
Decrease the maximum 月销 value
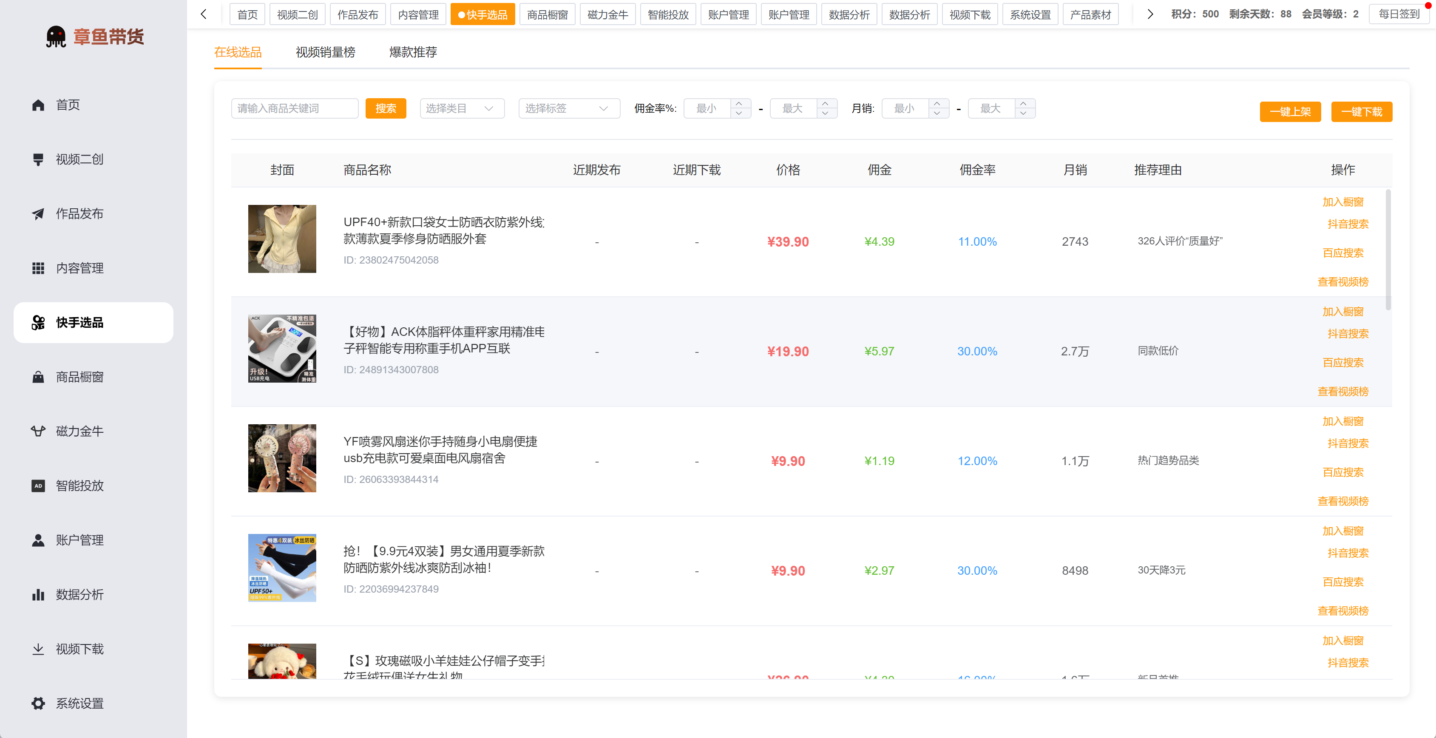(x=1024, y=113)
